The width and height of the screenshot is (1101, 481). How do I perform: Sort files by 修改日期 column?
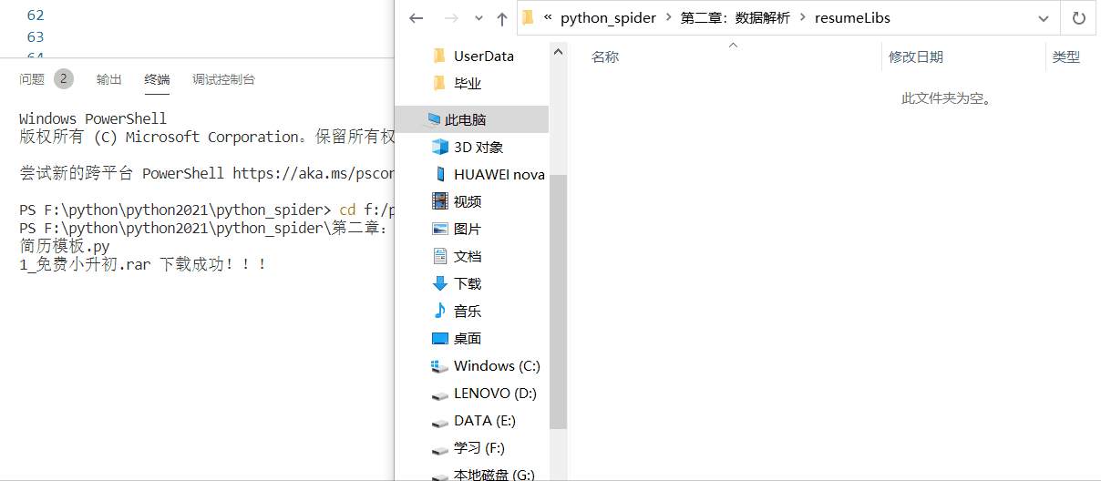916,56
